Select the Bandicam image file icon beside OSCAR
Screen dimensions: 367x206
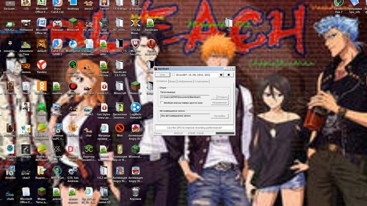151,25
